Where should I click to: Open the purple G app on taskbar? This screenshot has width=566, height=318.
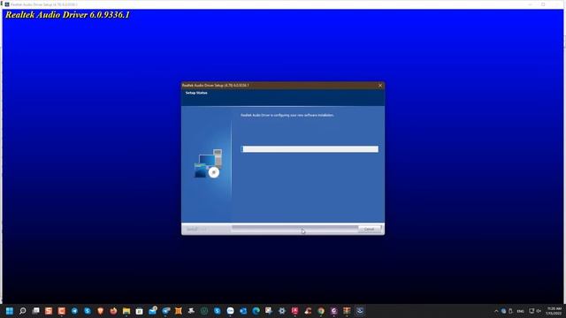[x=334, y=311]
